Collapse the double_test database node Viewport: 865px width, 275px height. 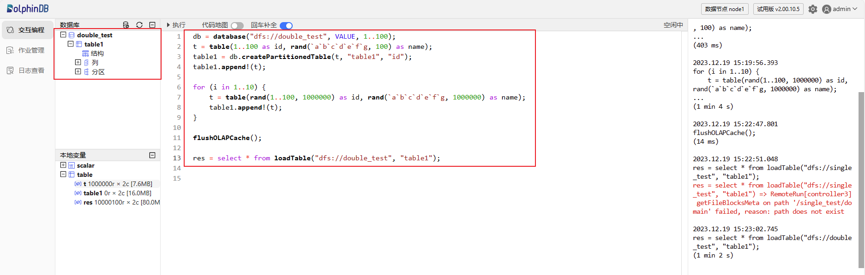[x=63, y=35]
